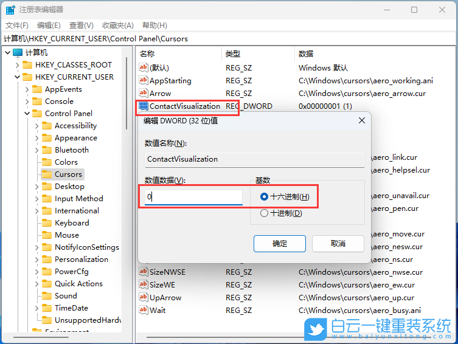Image resolution: width=458 pixels, height=344 pixels.
Task: Click the string value icon for (默认)
Action: 143,67
